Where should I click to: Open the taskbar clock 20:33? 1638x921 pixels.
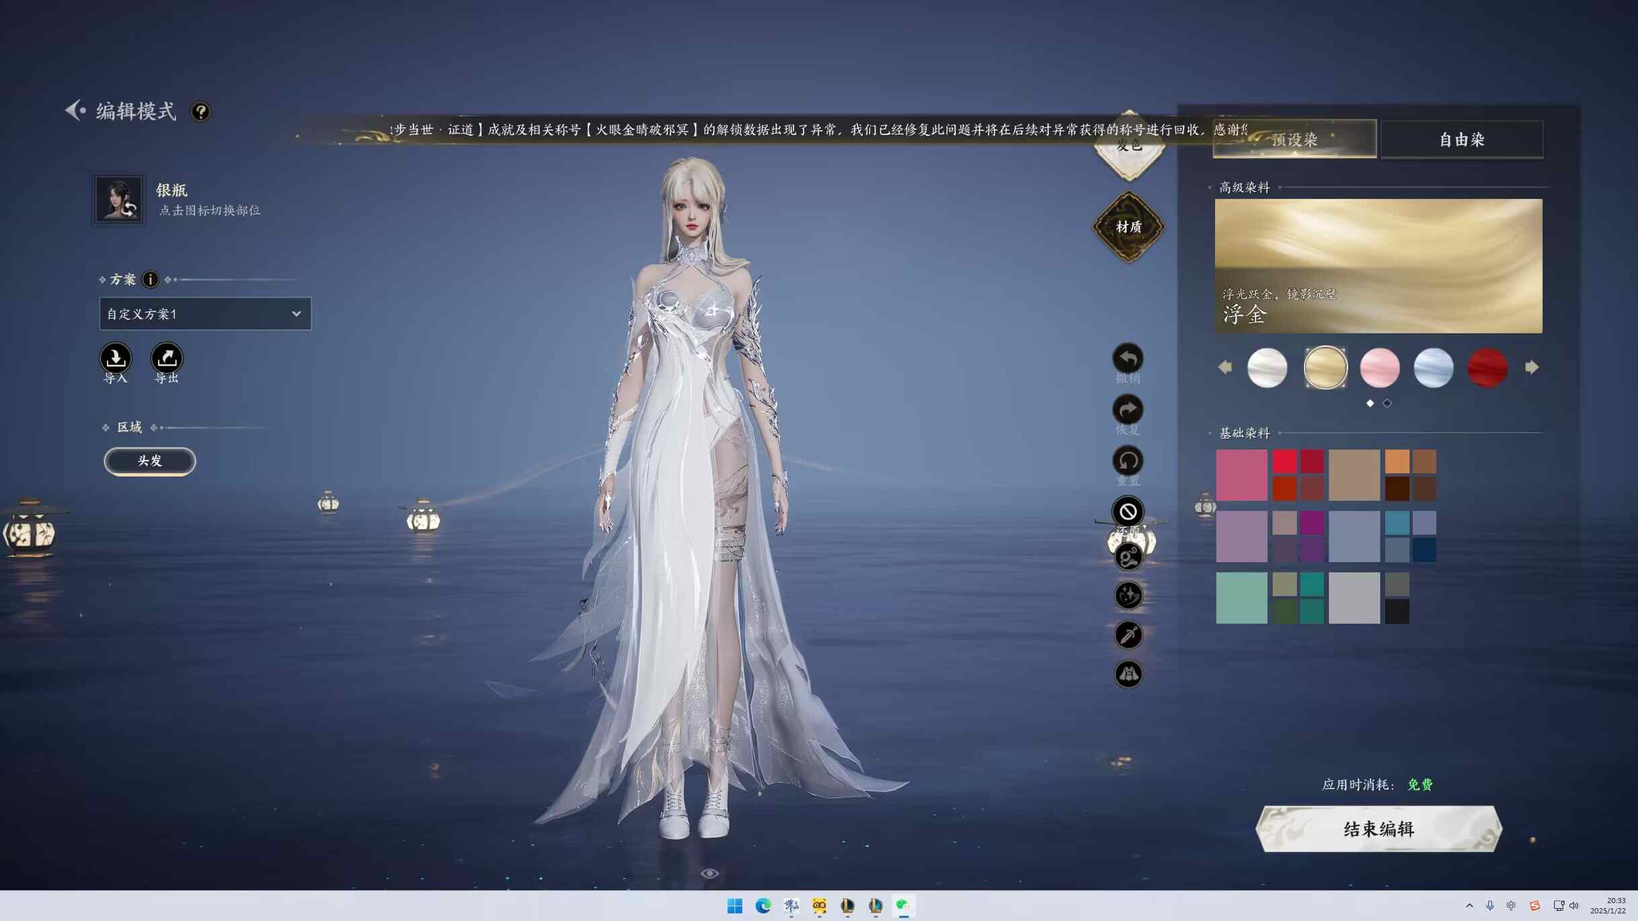[x=1608, y=906]
